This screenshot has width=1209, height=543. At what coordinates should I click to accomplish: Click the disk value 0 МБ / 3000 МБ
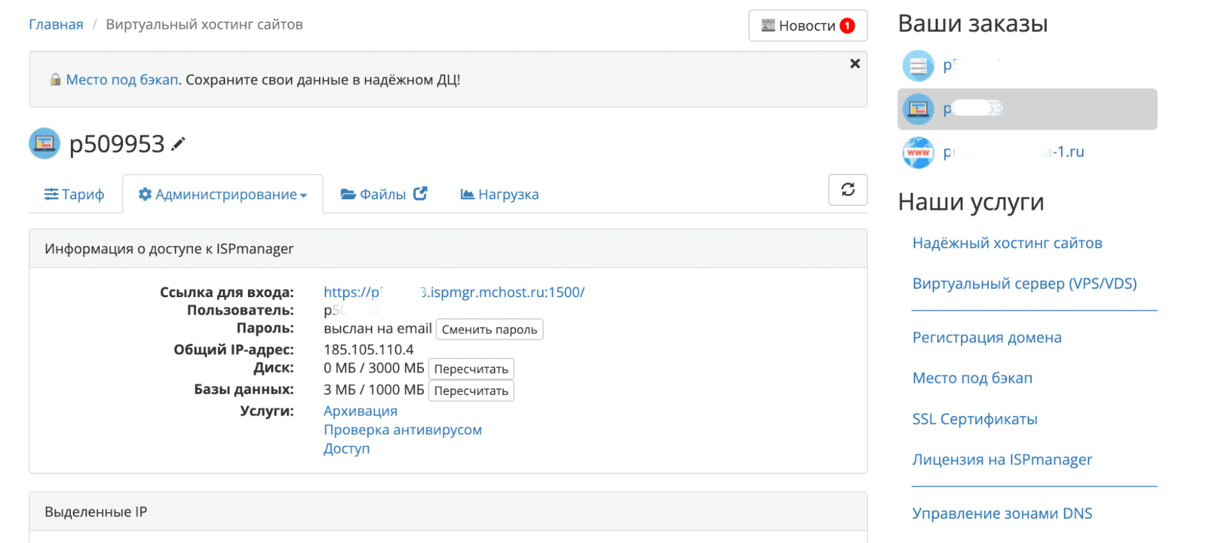(374, 368)
